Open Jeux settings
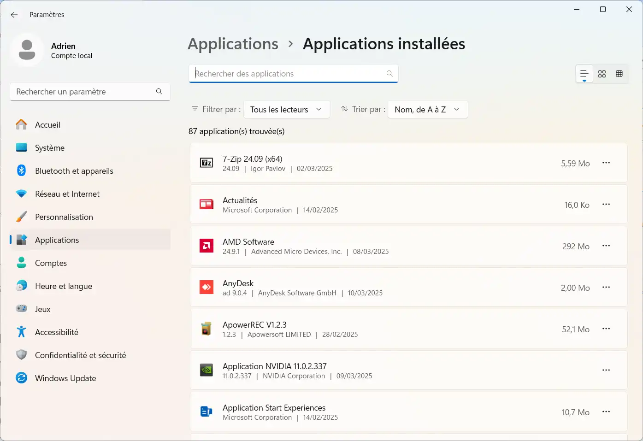 pyautogui.click(x=90, y=309)
